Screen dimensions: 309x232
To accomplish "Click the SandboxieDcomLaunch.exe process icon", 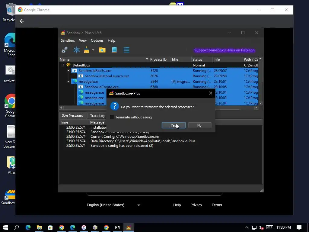I will [x=80, y=76].
